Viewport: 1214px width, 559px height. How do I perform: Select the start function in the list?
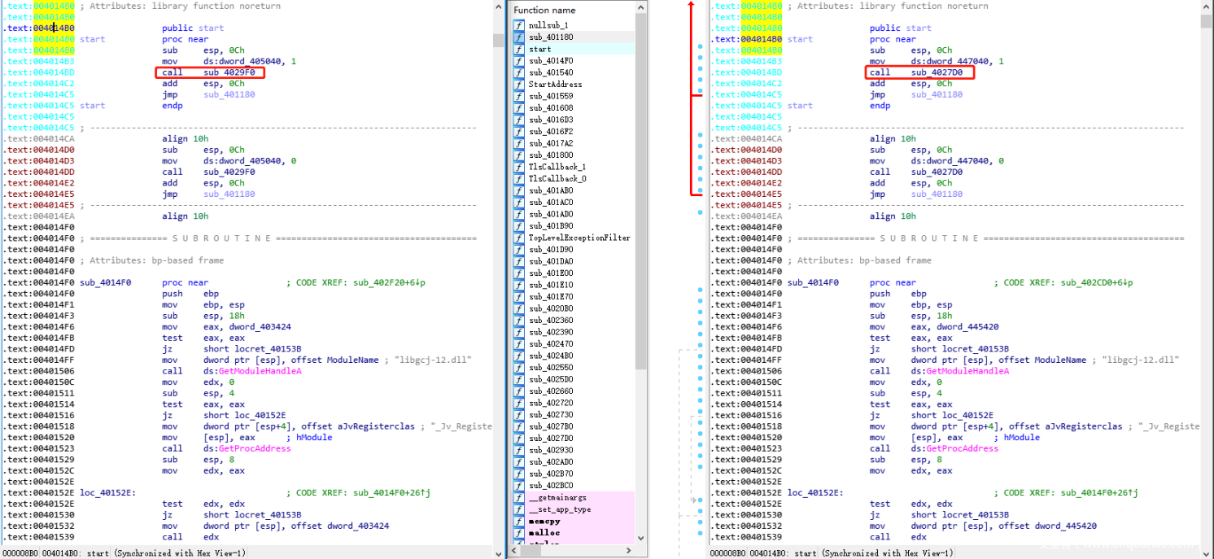click(539, 50)
